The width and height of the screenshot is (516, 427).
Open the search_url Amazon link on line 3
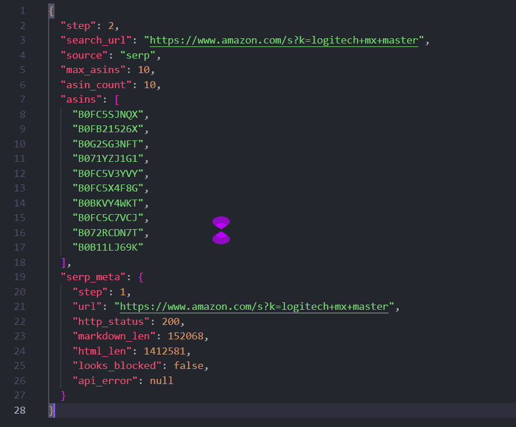click(284, 41)
